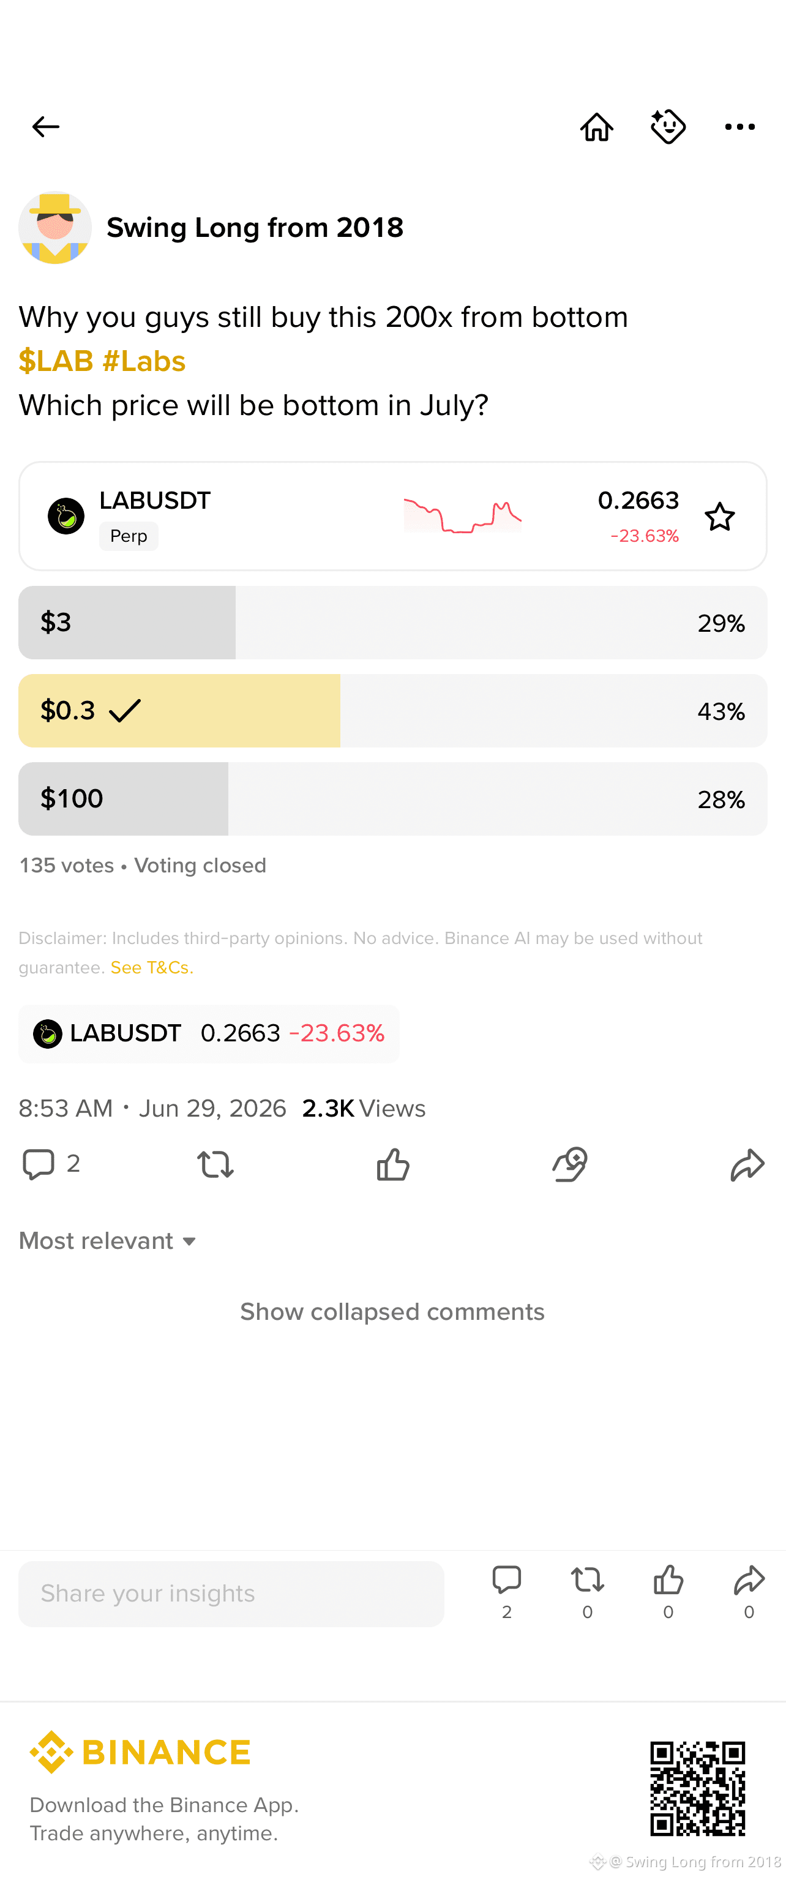Open the LABUSDT 0.2663 price chip
The height and width of the screenshot is (1877, 786).
(x=208, y=1033)
